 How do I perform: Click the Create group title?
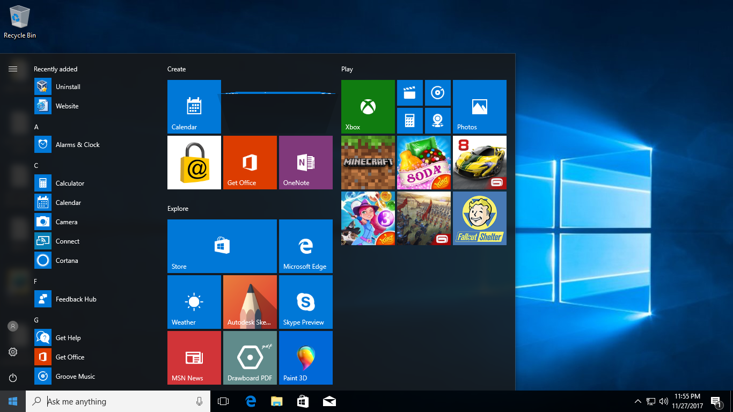(x=177, y=69)
